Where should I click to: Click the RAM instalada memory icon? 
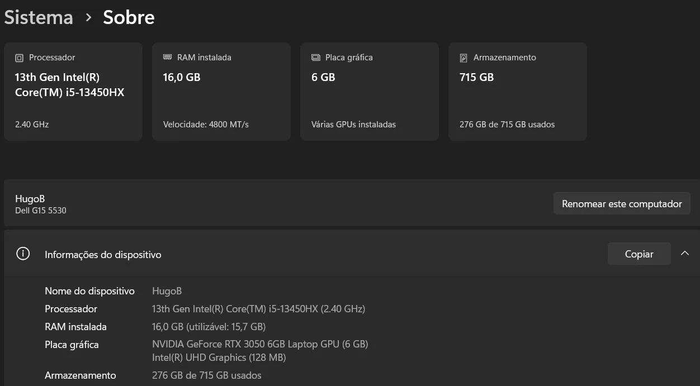coord(168,57)
